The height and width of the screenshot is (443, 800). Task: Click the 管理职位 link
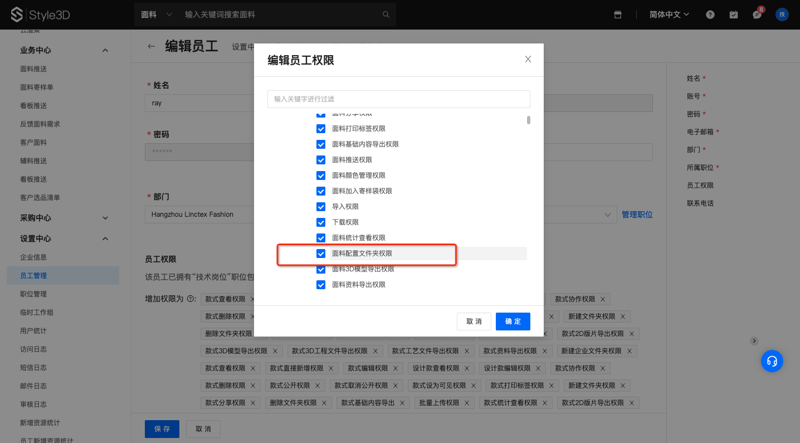[x=637, y=215]
